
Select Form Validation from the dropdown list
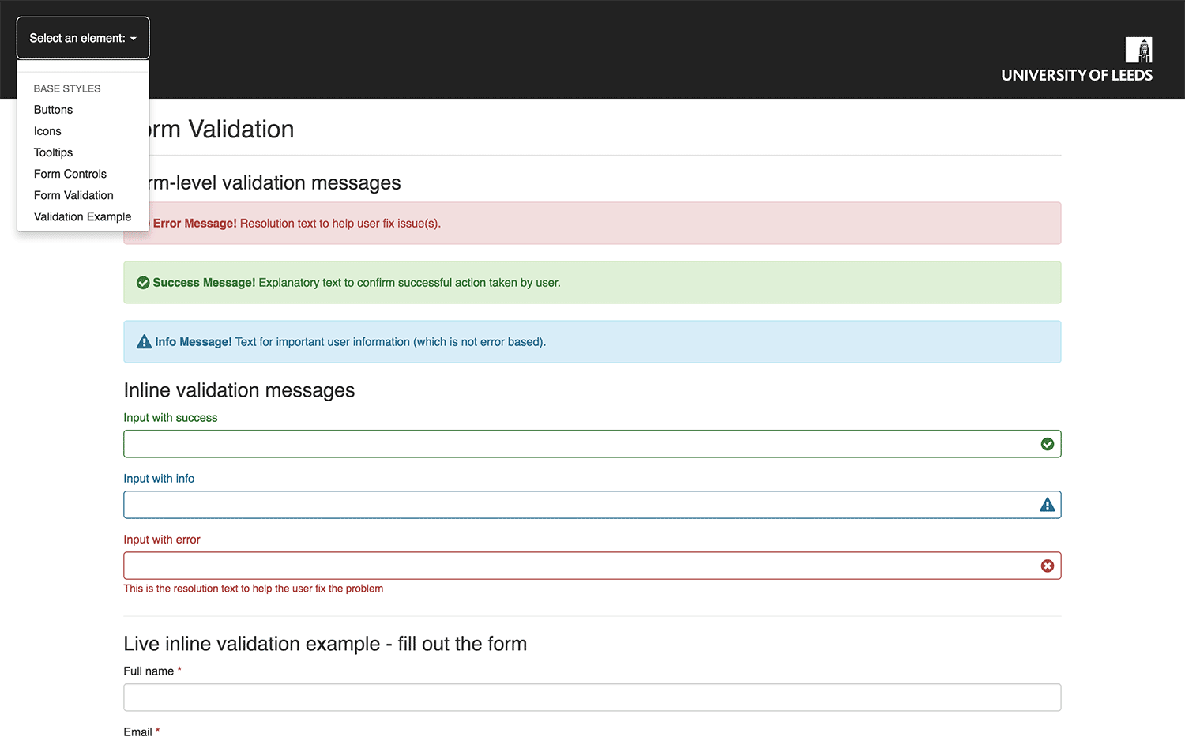pyautogui.click(x=73, y=195)
